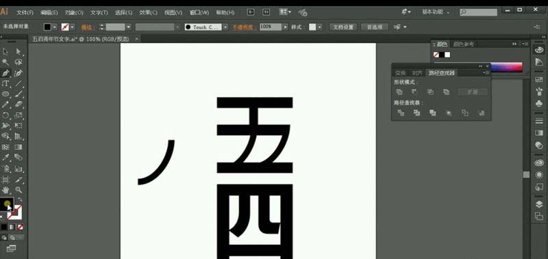Select the Pencil tool
The height and width of the screenshot is (259, 548).
click(5, 105)
